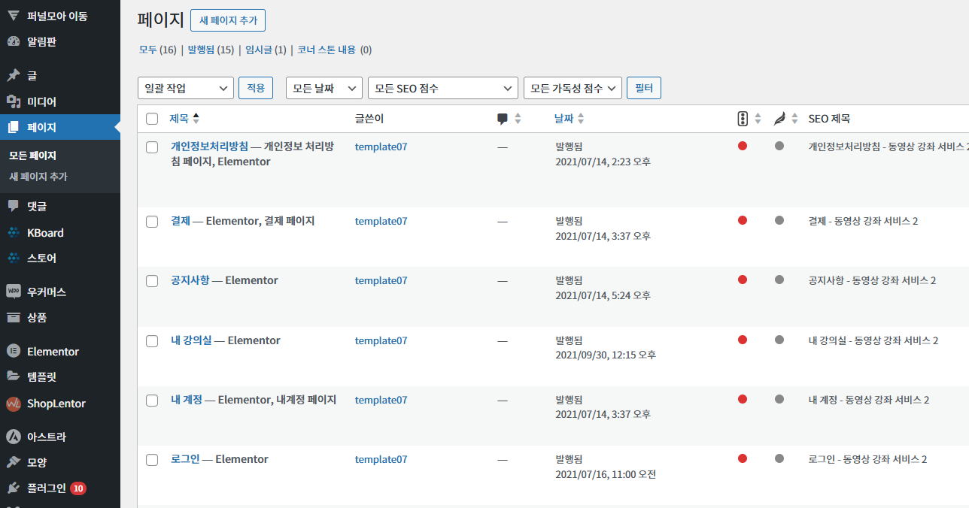Open the 내 계정 page title link

click(x=187, y=400)
